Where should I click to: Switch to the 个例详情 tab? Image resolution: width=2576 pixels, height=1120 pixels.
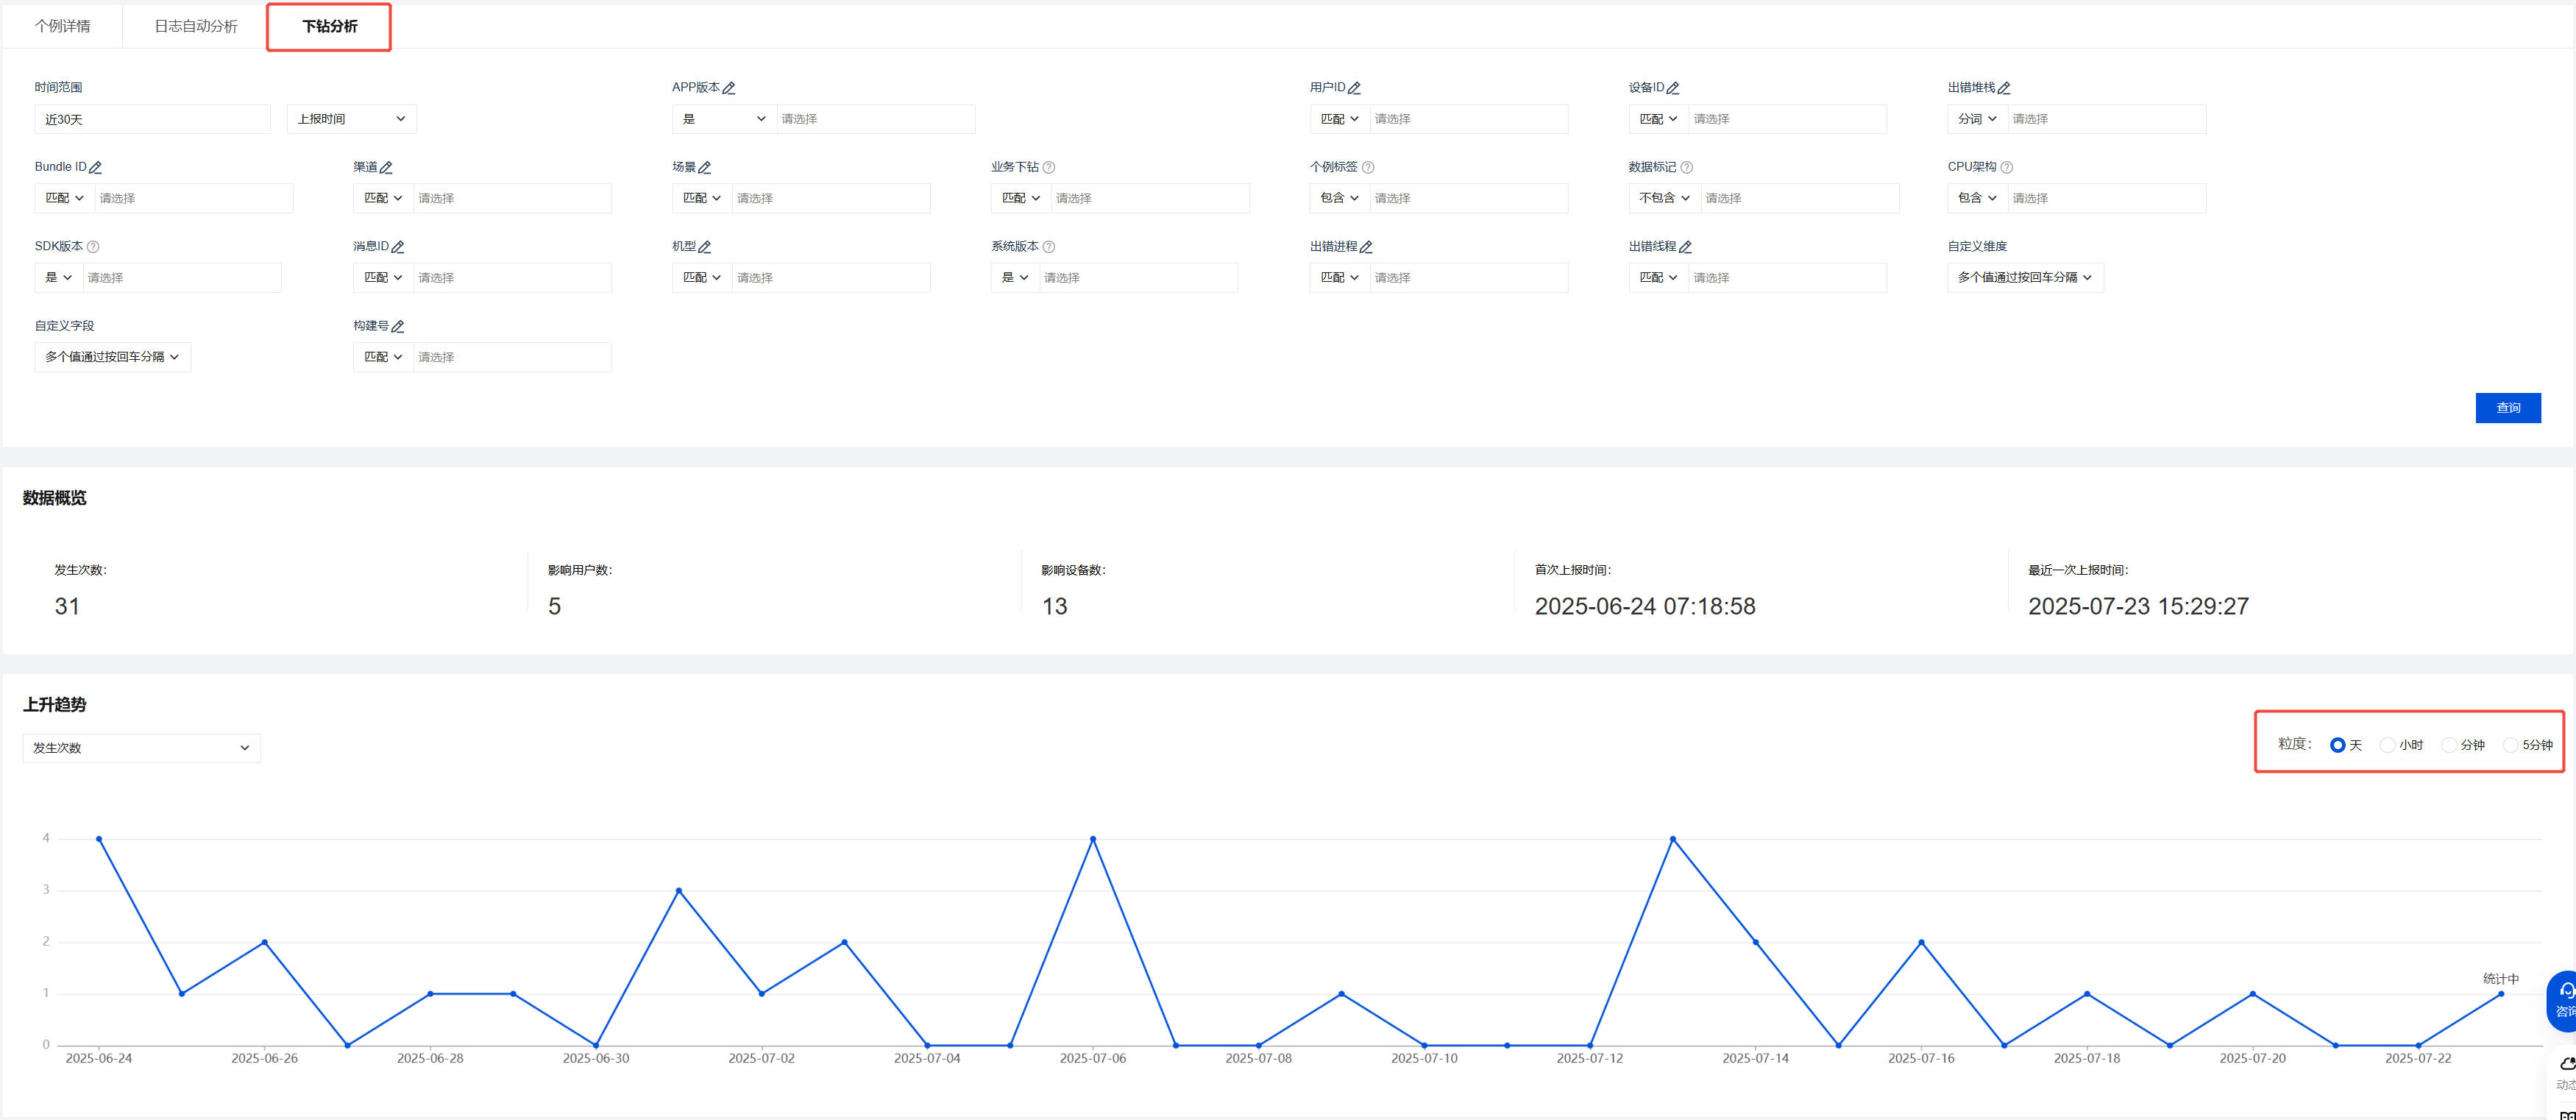[63, 26]
